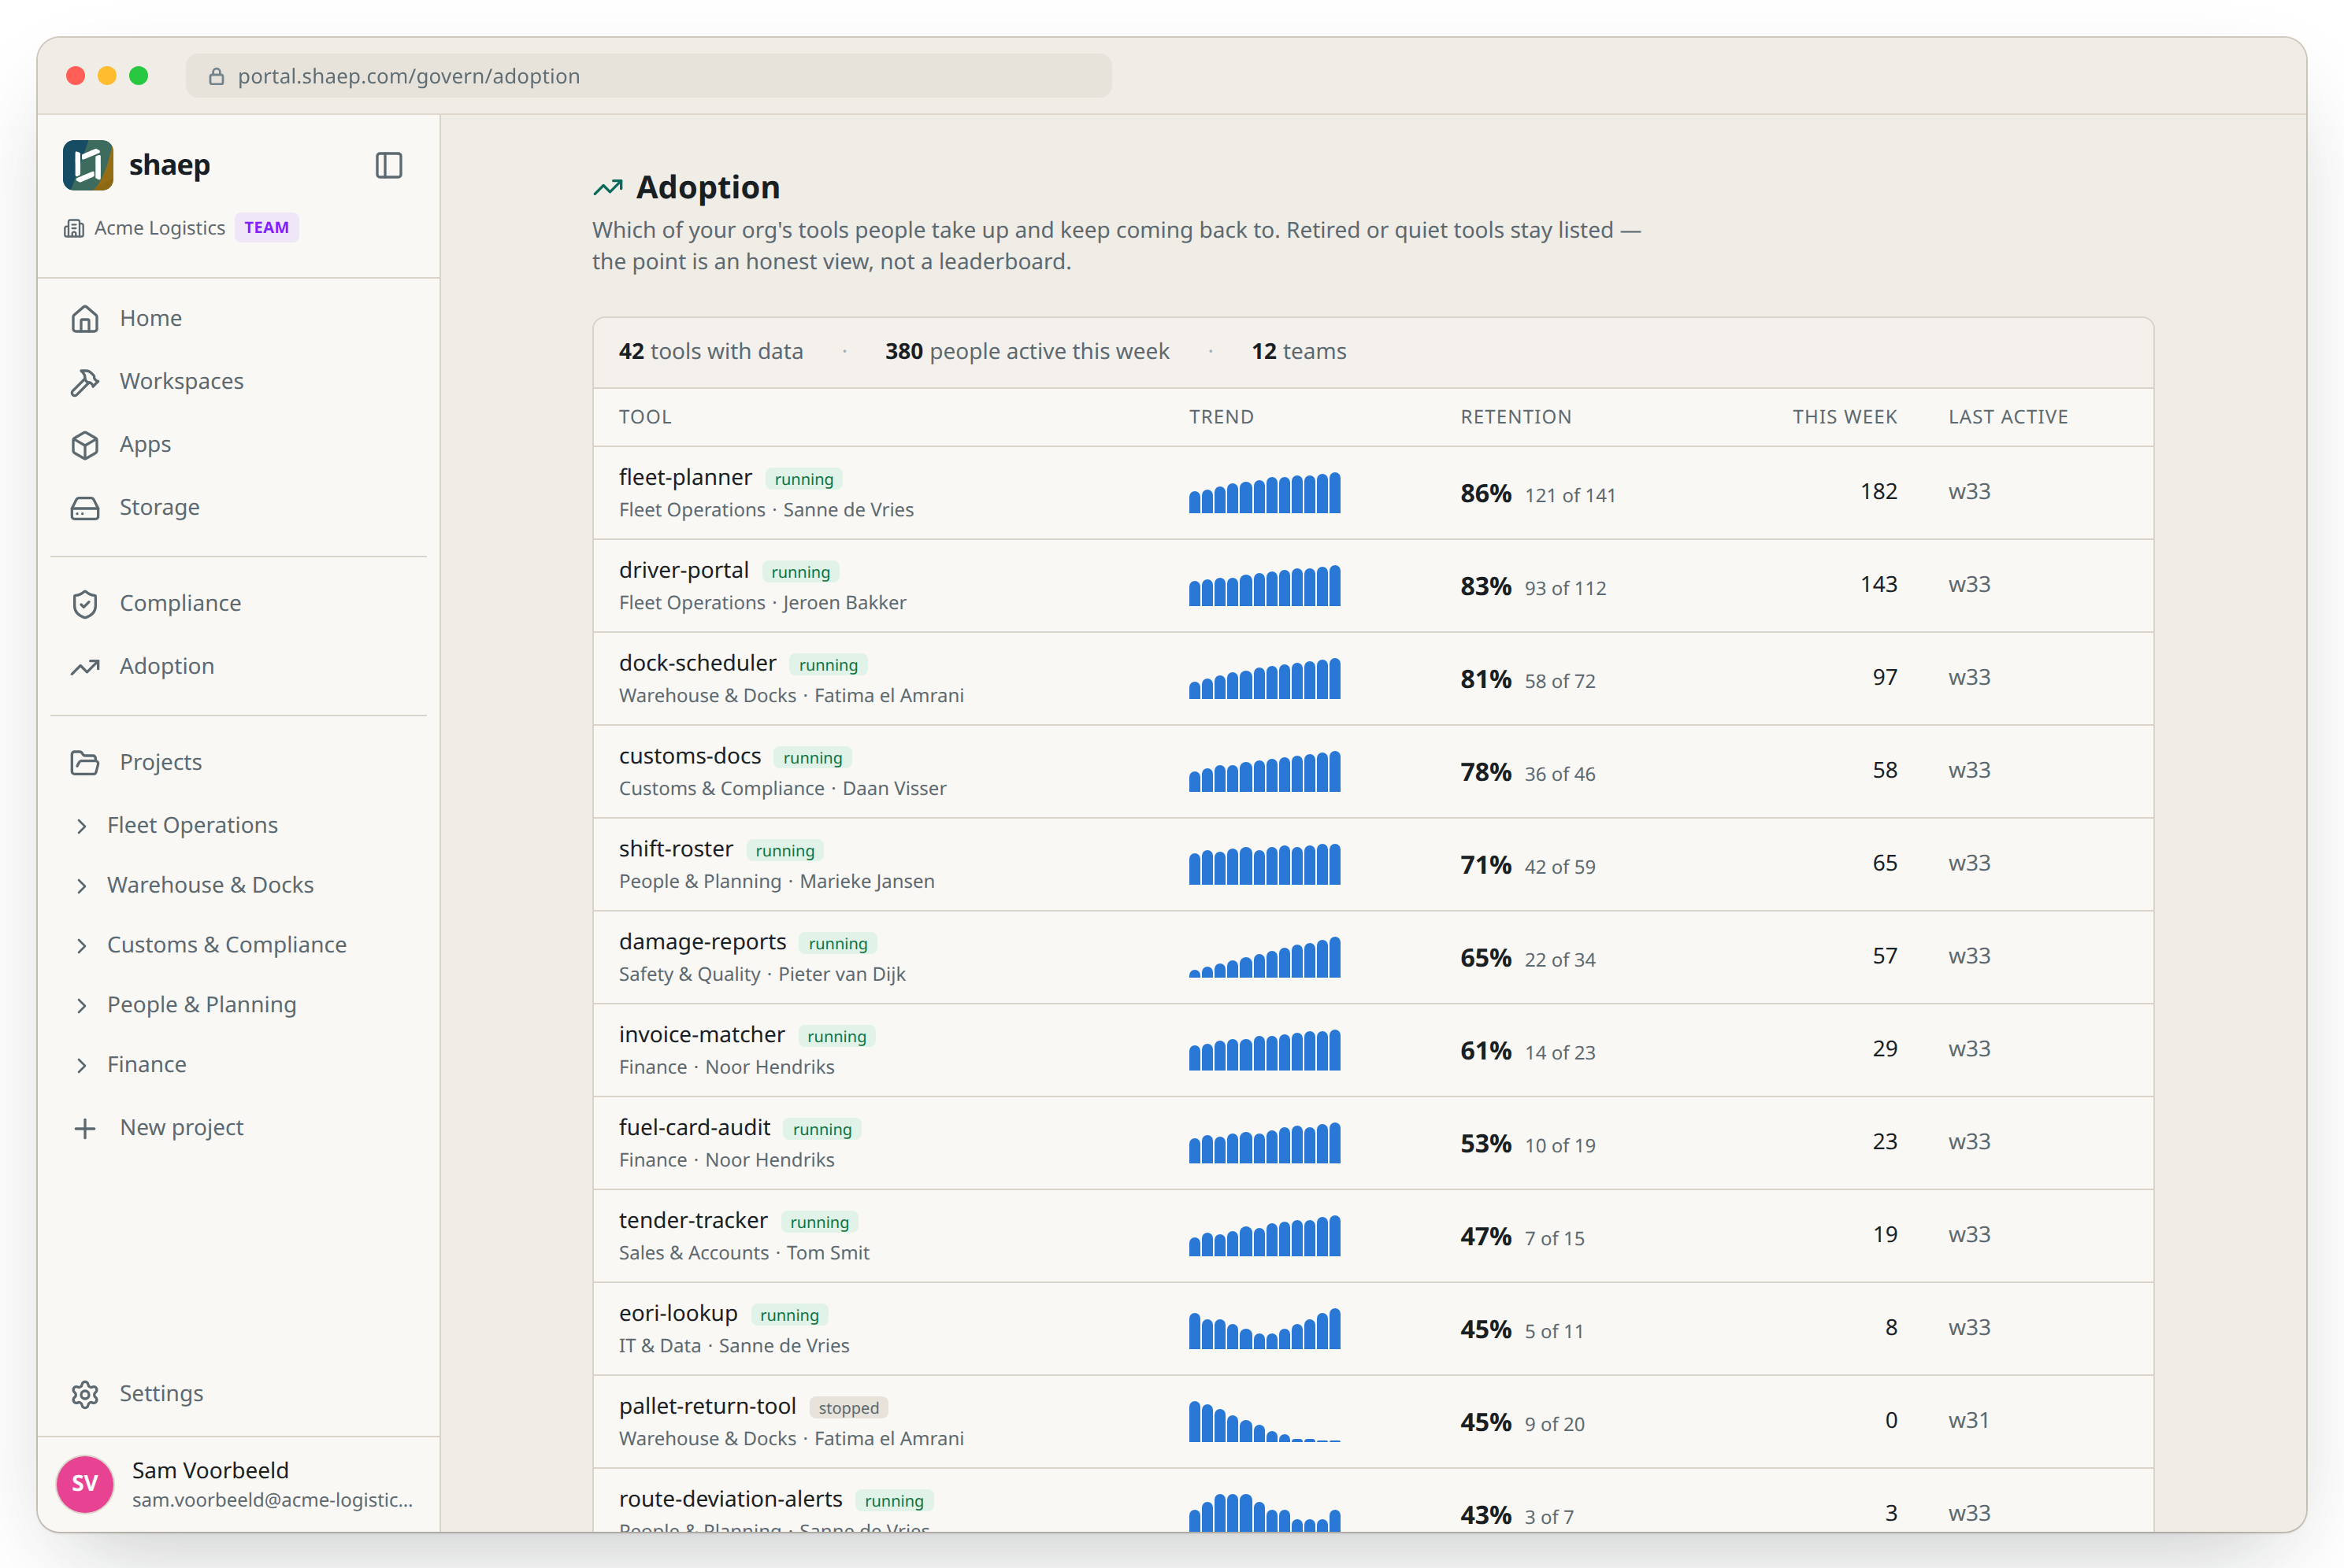Click the Home house icon
This screenshot has height=1568, width=2344.
pos(85,318)
